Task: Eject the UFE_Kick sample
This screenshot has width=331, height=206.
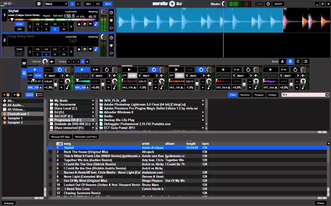Action: pos(229,88)
